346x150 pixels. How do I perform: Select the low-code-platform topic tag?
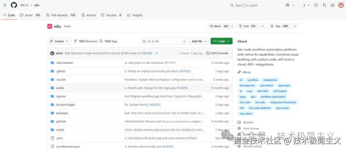pyautogui.click(x=260, y=108)
